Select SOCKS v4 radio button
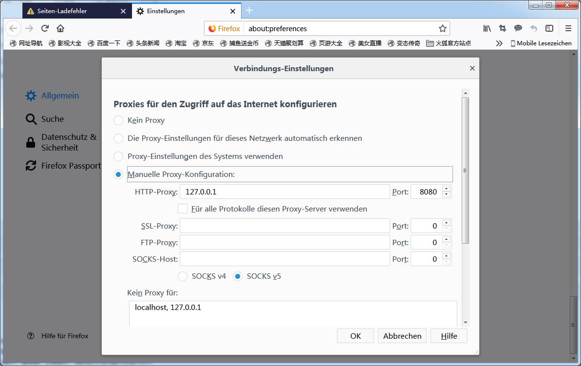Image resolution: width=581 pixels, height=366 pixels. (183, 276)
